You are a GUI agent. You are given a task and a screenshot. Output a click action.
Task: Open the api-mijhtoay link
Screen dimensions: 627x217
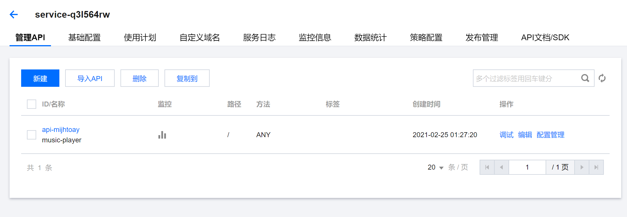coord(61,130)
